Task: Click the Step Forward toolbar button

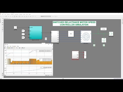Action: point(28,16)
